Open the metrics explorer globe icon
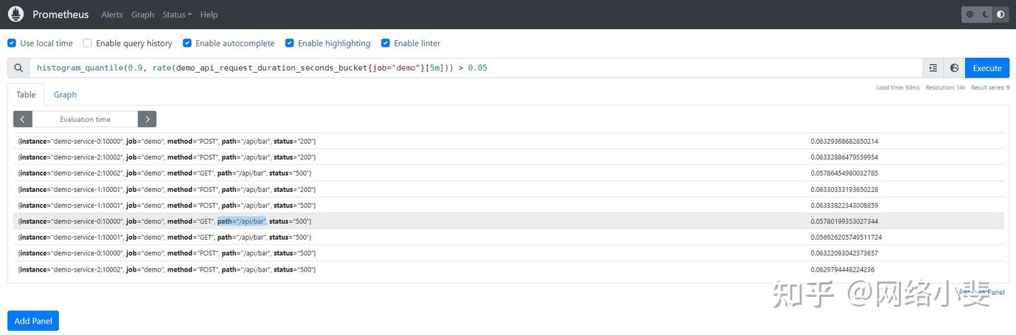The image size is (1016, 335). point(955,68)
